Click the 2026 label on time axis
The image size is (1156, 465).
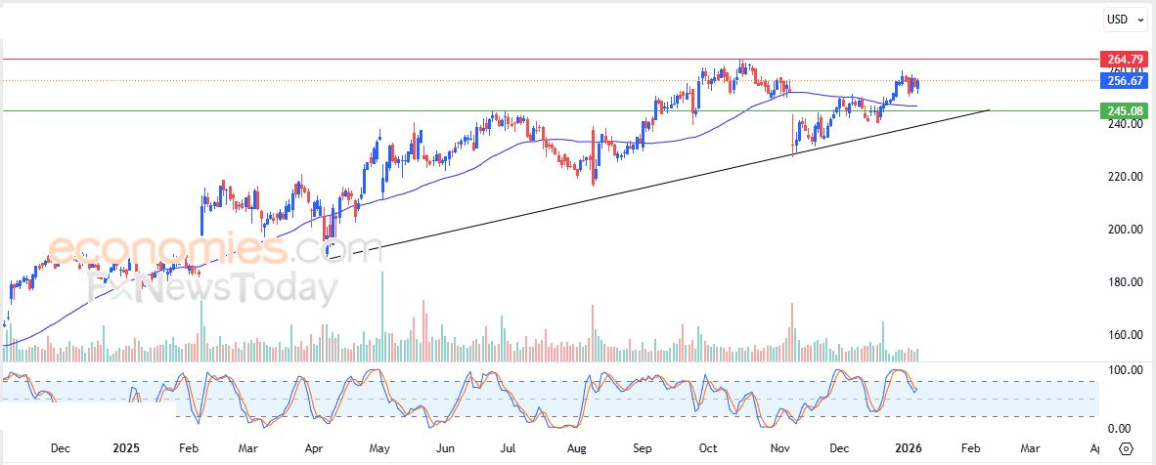pos(909,448)
